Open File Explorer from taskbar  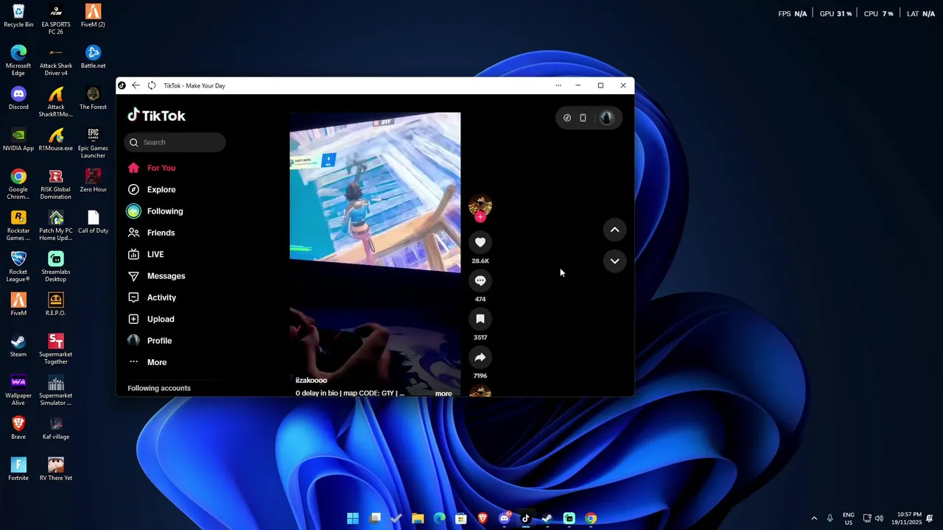pyautogui.click(x=418, y=518)
